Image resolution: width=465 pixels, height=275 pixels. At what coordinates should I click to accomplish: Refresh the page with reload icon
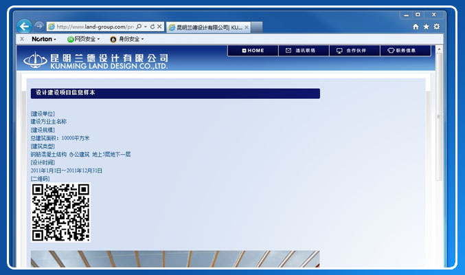(152, 27)
